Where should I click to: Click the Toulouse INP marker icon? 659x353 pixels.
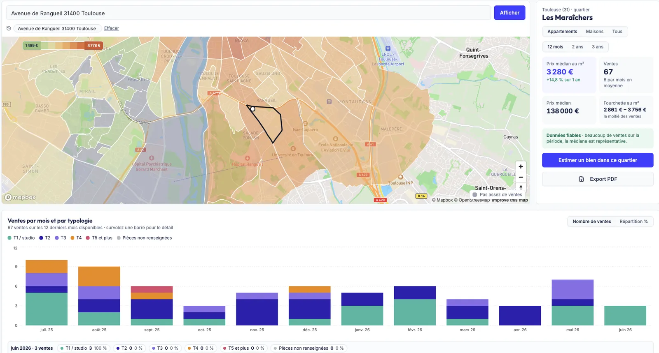(400, 177)
